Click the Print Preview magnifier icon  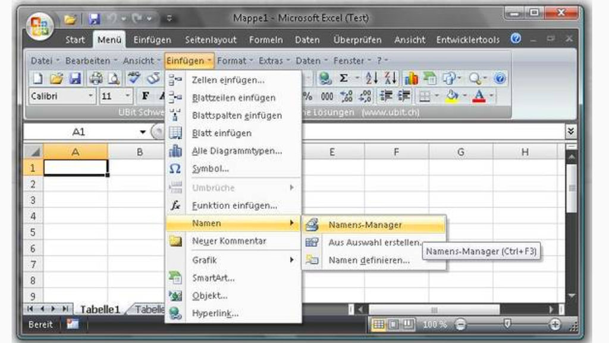click(114, 77)
